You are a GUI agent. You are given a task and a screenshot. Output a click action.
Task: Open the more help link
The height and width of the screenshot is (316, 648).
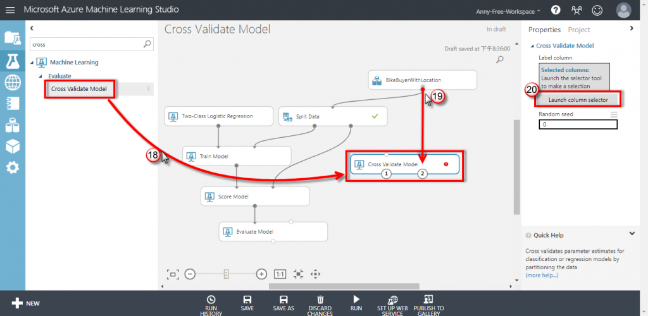(542, 275)
